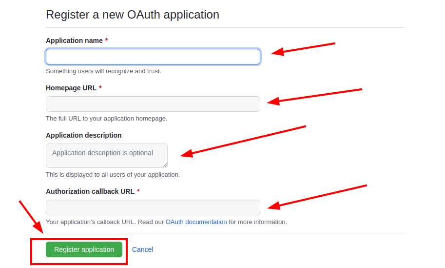This screenshot has height=268, width=445.
Task: Open the OAuth documentation link
Action: (196, 222)
